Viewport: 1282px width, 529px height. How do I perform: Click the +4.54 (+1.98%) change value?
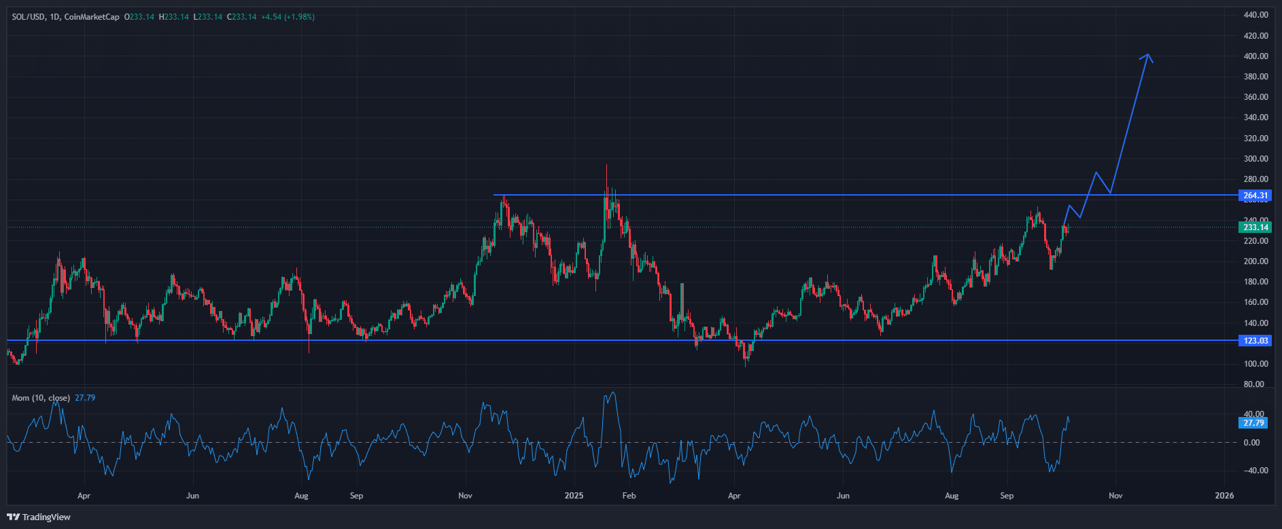point(288,17)
